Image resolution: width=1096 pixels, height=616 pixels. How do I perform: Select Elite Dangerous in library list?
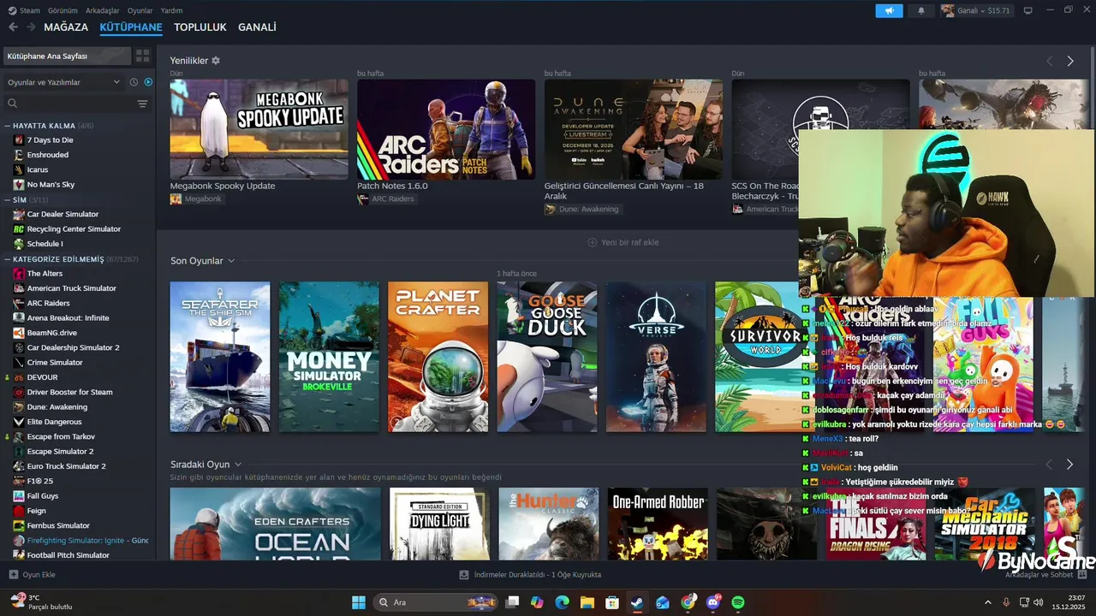[55, 422]
